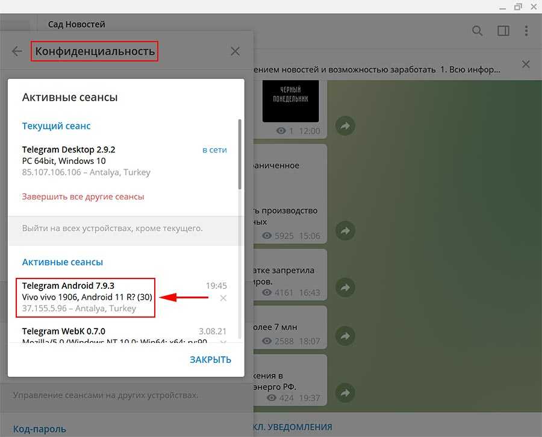Open the Черный понедельник image thumbnail
This screenshot has width=542, height=437.
[x=290, y=101]
